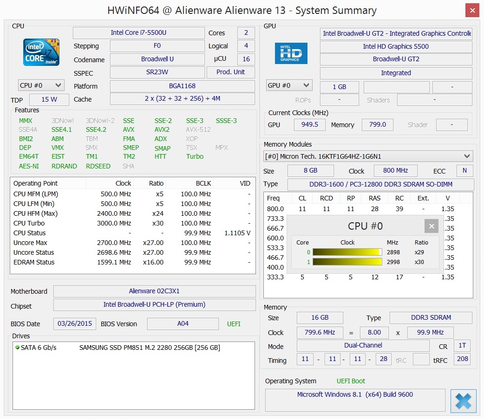Screen dimensions: 484x419
Task: Click the AES-NI feature label
Action: click(29, 167)
